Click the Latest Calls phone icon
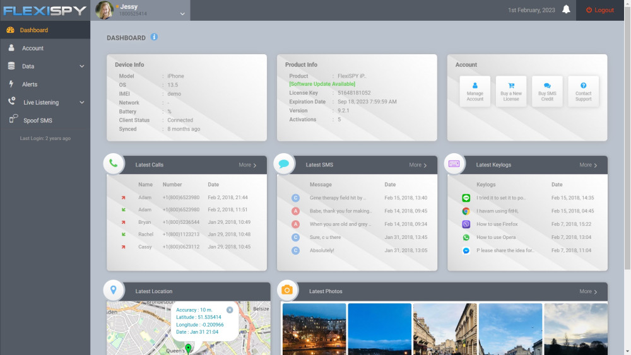The width and height of the screenshot is (631, 355). [x=114, y=164]
